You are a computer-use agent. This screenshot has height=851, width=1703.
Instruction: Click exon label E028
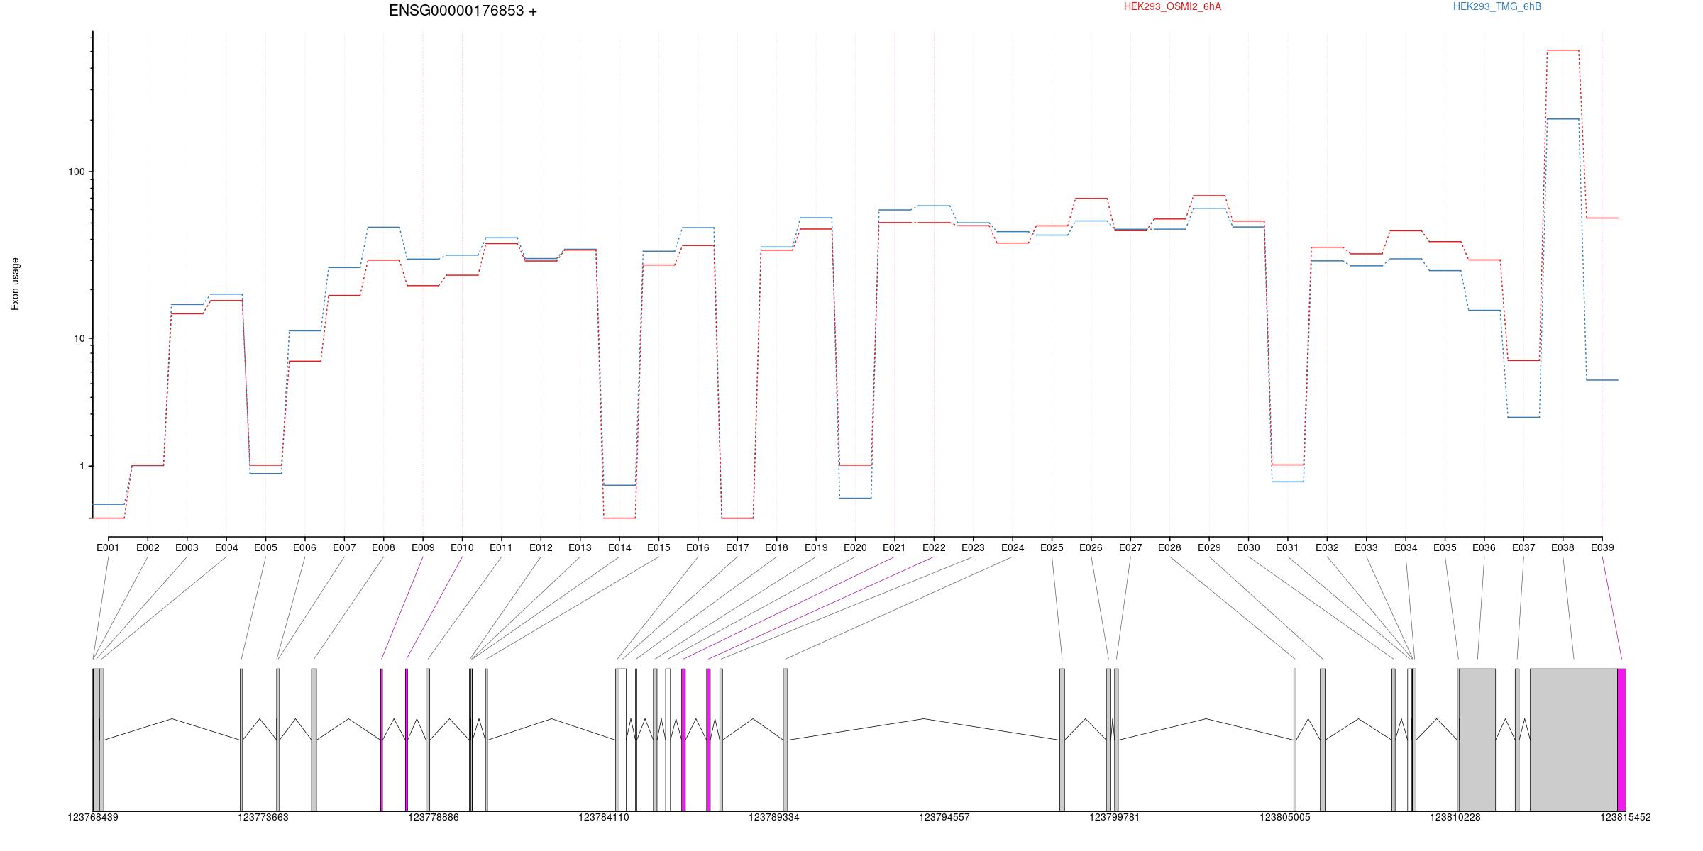[x=1169, y=547]
